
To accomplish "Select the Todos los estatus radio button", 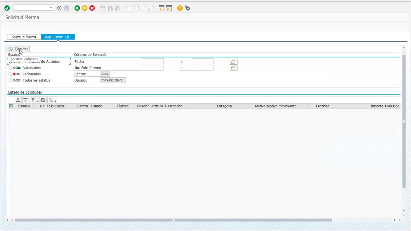I will (x=10, y=81).
